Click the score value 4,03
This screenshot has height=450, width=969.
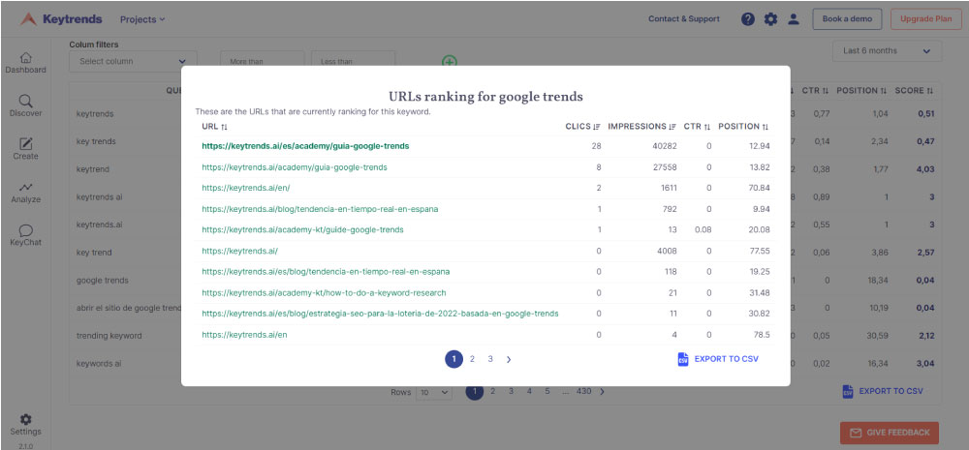925,169
